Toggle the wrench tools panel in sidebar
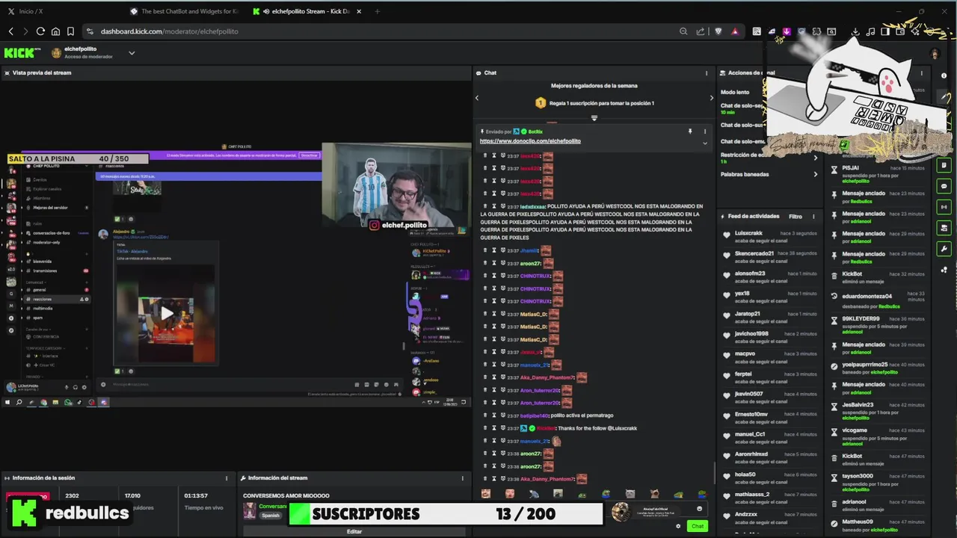This screenshot has height=538, width=957. tap(944, 250)
